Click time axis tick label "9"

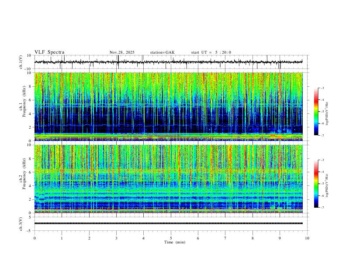coord(280,238)
